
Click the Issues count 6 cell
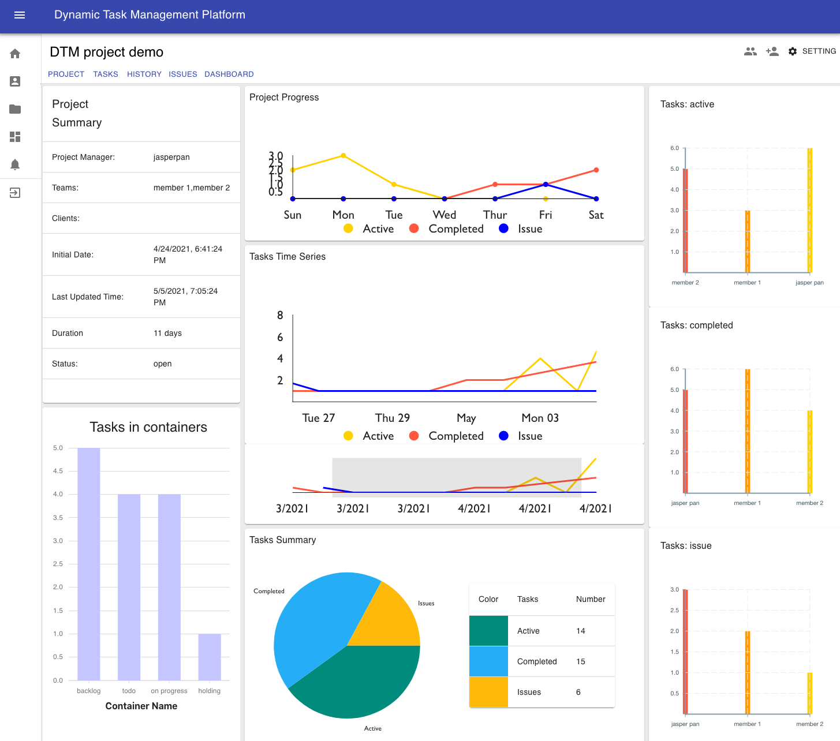click(578, 692)
